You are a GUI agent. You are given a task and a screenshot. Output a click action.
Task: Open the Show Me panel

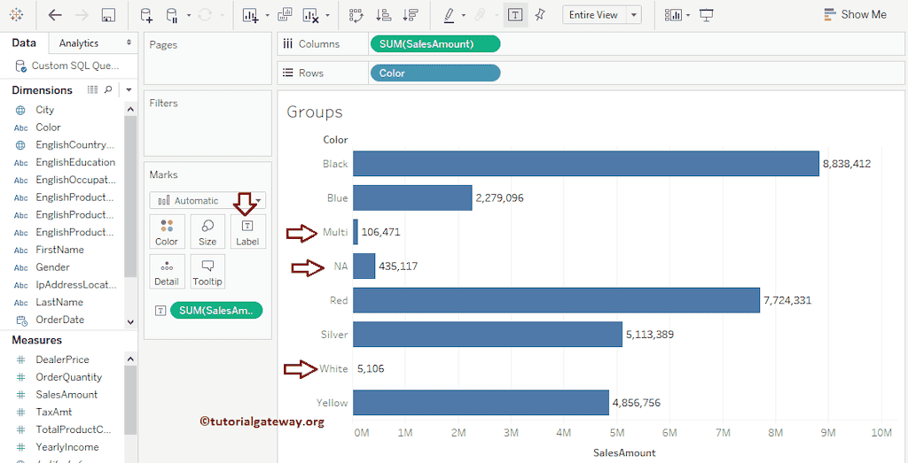tap(856, 15)
